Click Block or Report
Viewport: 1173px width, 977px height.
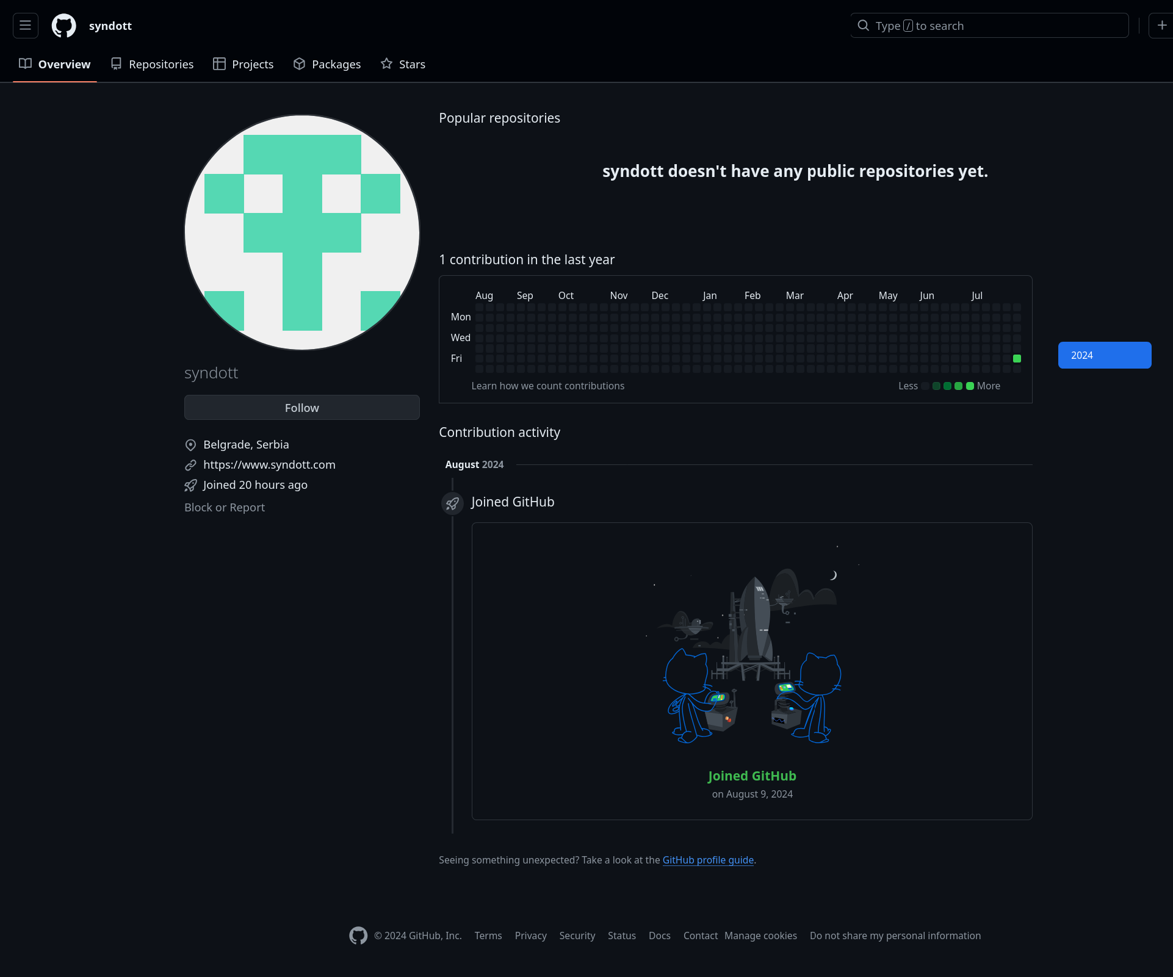225,507
